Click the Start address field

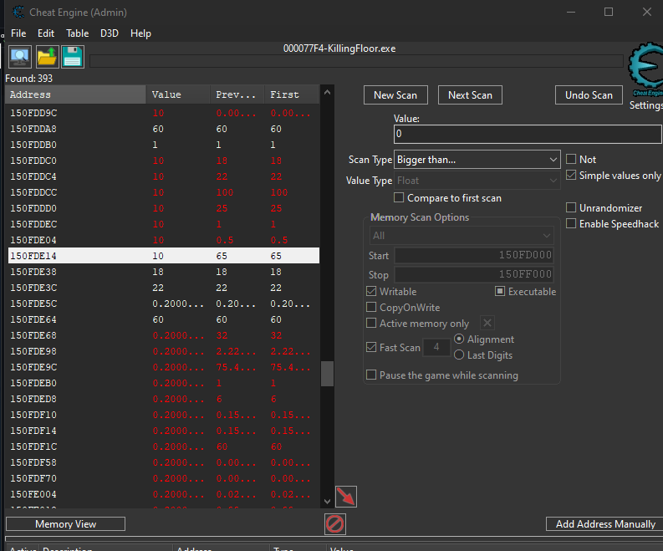(x=474, y=255)
